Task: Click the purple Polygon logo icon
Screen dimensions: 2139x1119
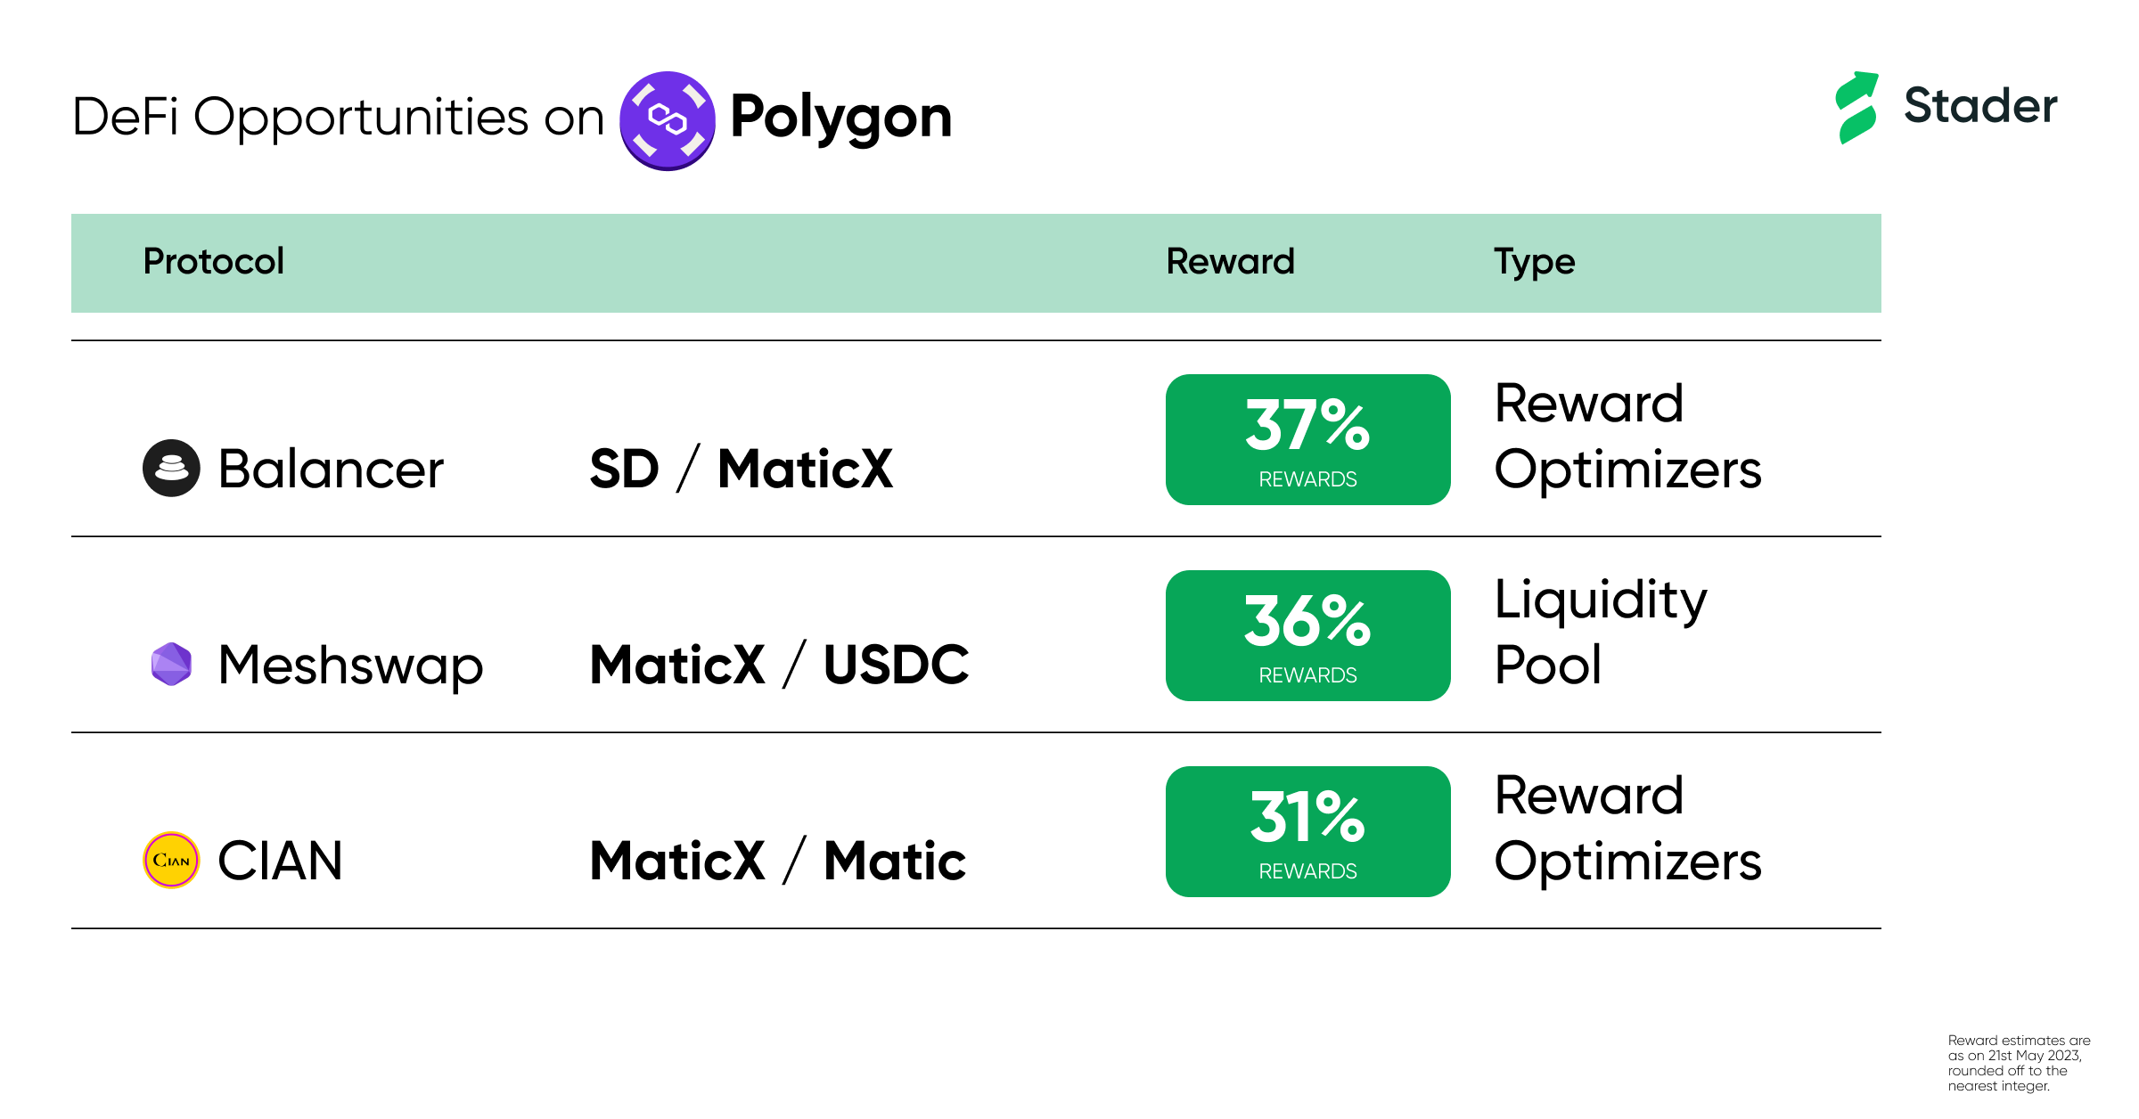Action: click(668, 120)
